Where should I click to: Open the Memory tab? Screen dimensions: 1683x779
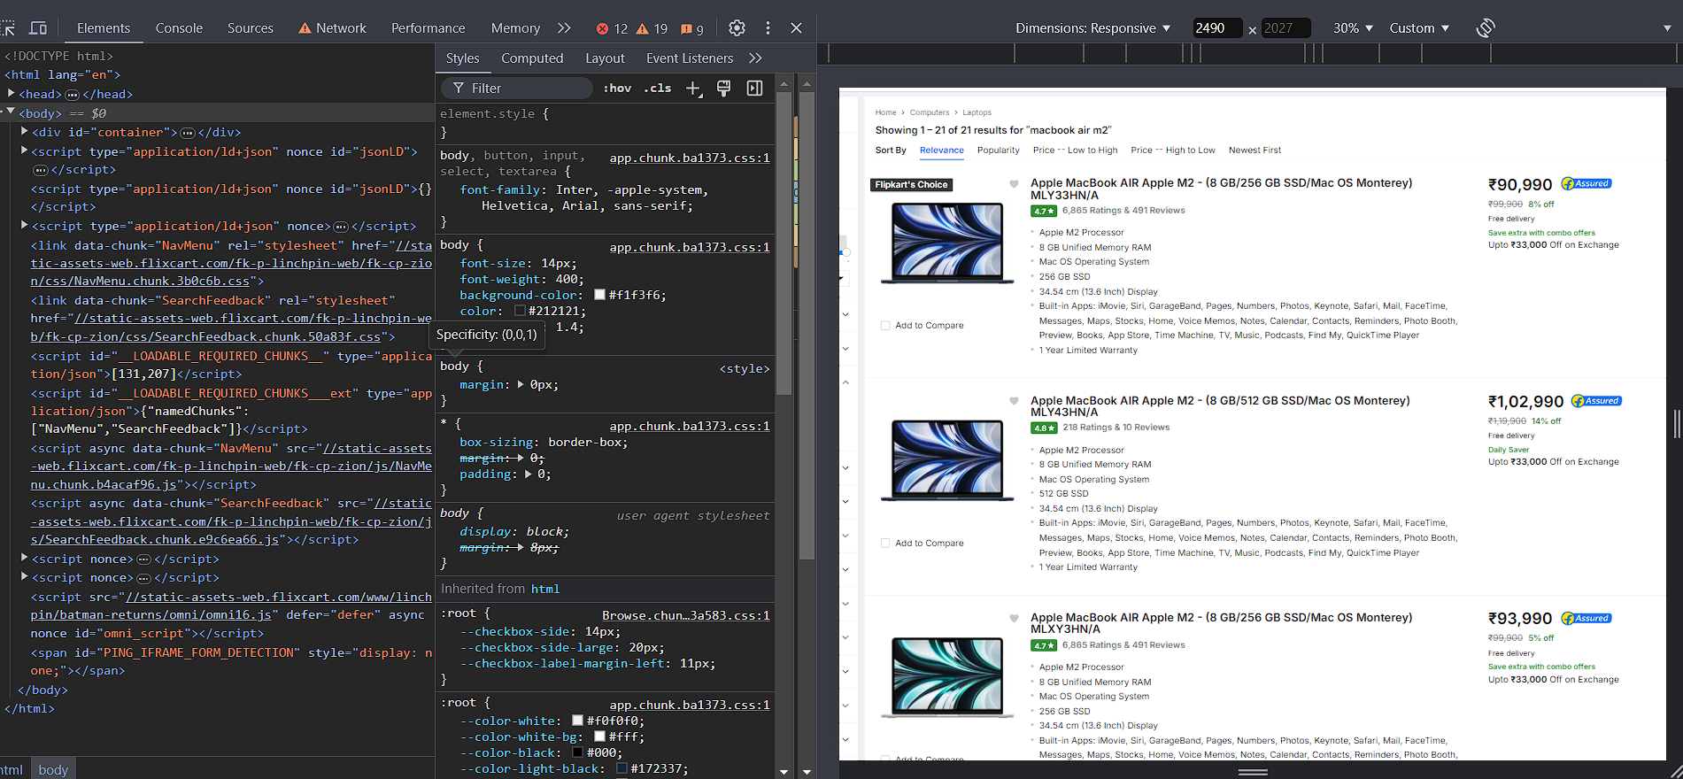coord(515,28)
